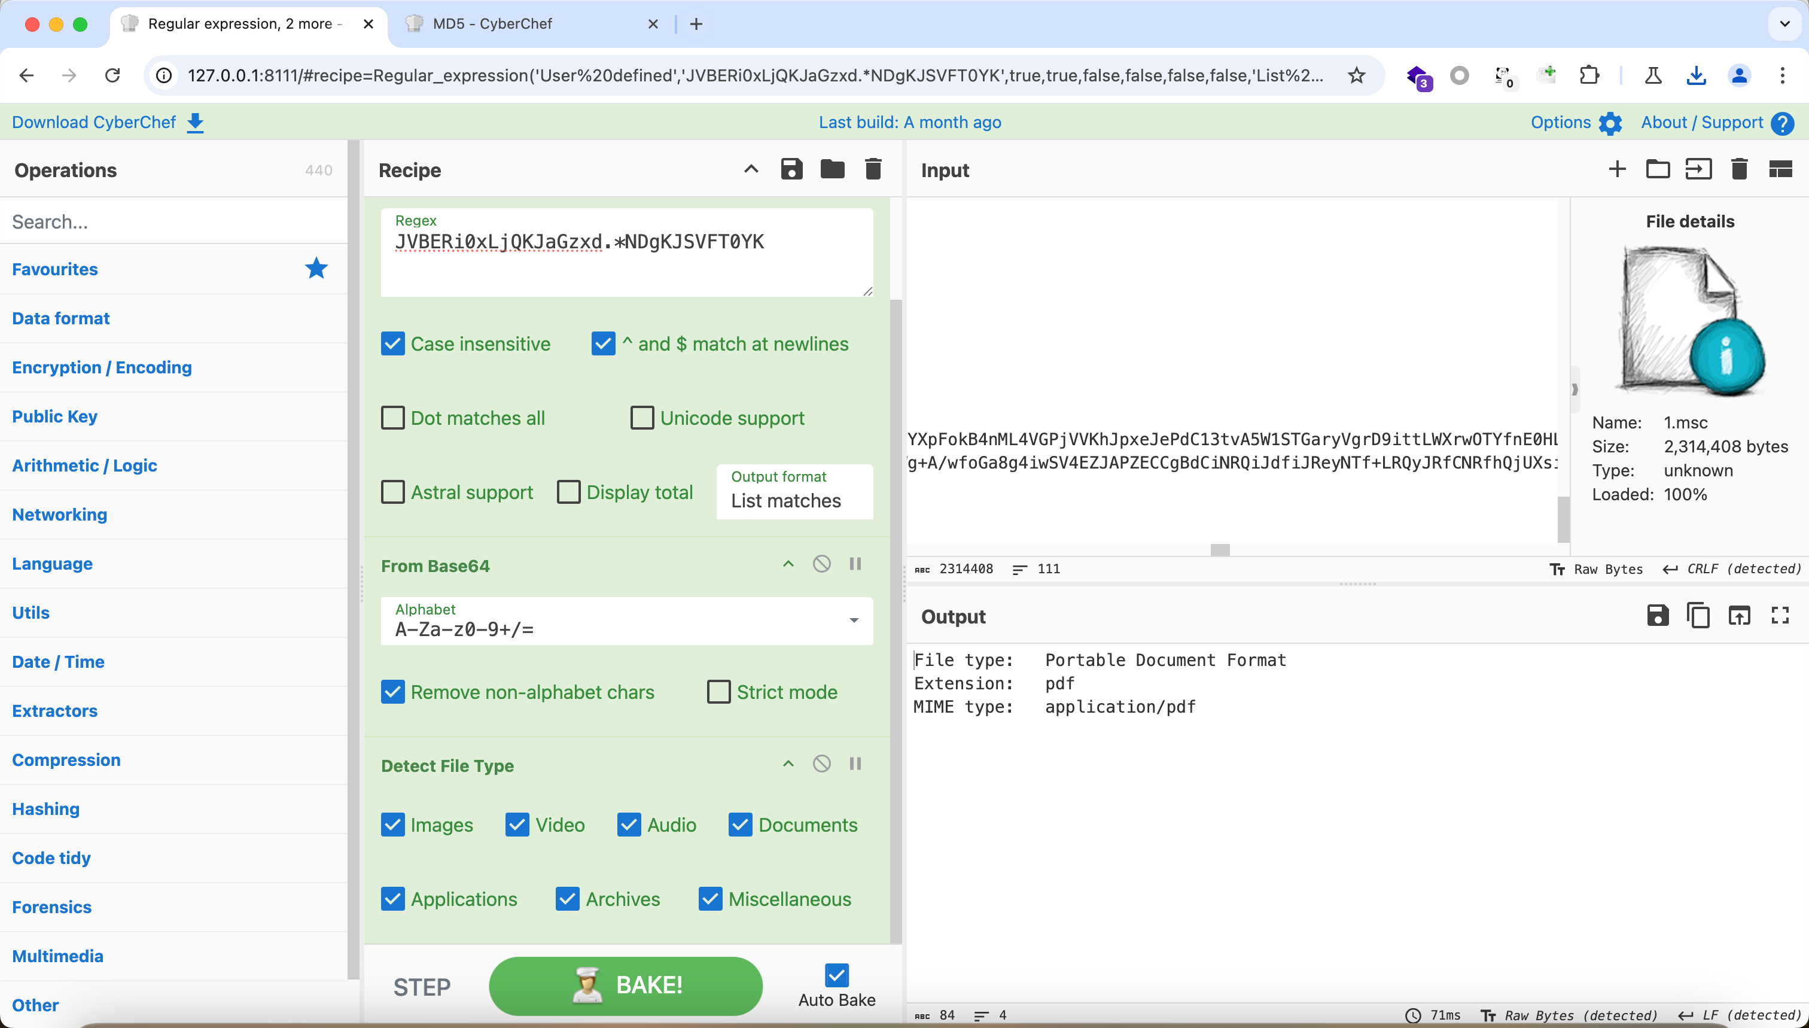
Task: Open Output format List matches dropdown
Action: tap(794, 492)
